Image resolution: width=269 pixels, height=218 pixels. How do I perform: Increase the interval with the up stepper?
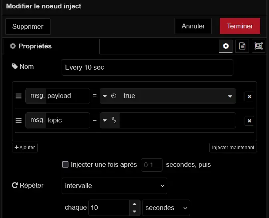[x=134, y=204]
